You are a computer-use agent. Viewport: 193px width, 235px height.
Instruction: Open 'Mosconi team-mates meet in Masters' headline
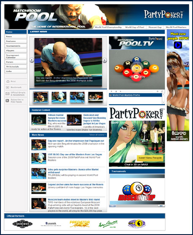coord(73,200)
